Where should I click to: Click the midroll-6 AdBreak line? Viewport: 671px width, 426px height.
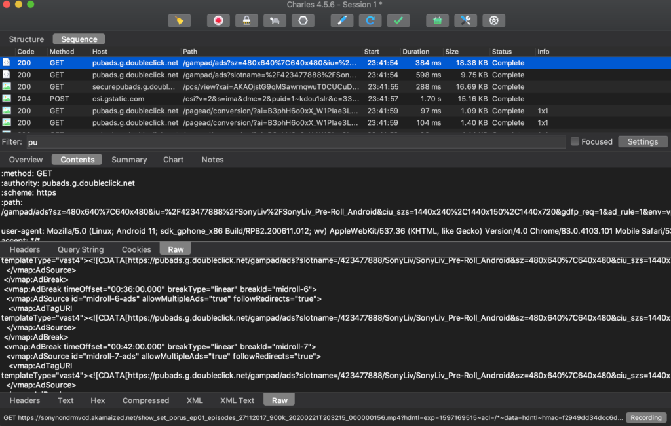click(160, 289)
